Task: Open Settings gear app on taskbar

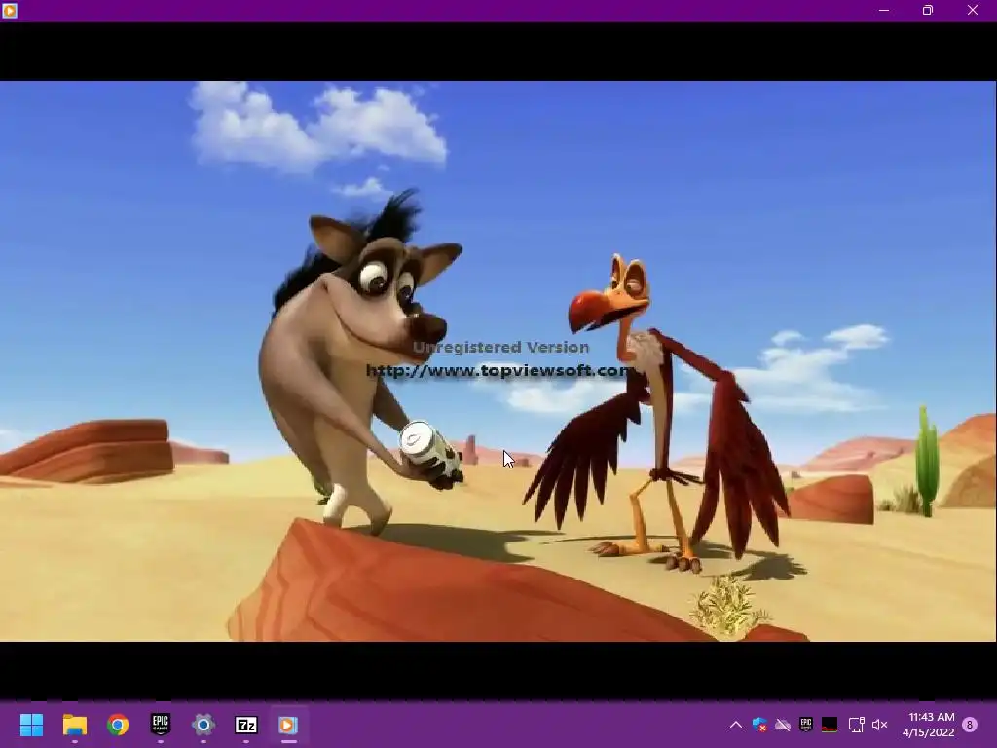Action: 203,725
